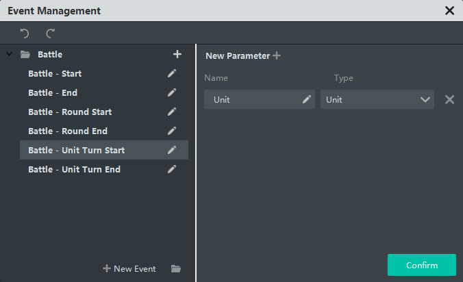Delete the Unit parameter row
463x282 pixels.
tap(449, 99)
